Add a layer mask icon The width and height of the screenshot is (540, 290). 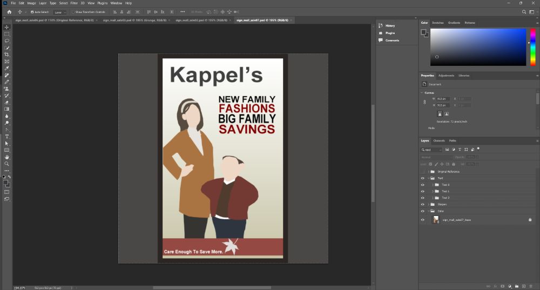[502, 286]
